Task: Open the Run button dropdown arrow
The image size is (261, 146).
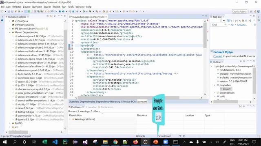Action: click(x=87, y=11)
